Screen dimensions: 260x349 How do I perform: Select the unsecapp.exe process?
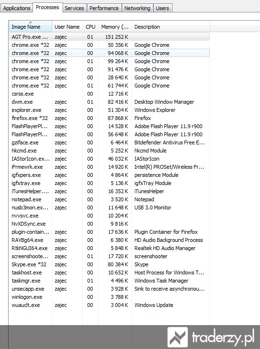(109, 289)
